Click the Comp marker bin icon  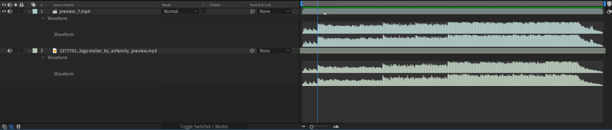pyautogui.click(x=609, y=4)
